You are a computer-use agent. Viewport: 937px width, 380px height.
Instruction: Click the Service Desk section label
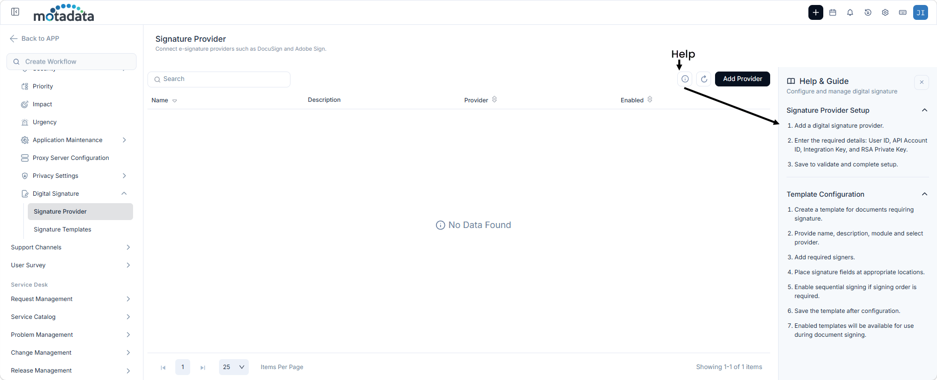tap(29, 285)
